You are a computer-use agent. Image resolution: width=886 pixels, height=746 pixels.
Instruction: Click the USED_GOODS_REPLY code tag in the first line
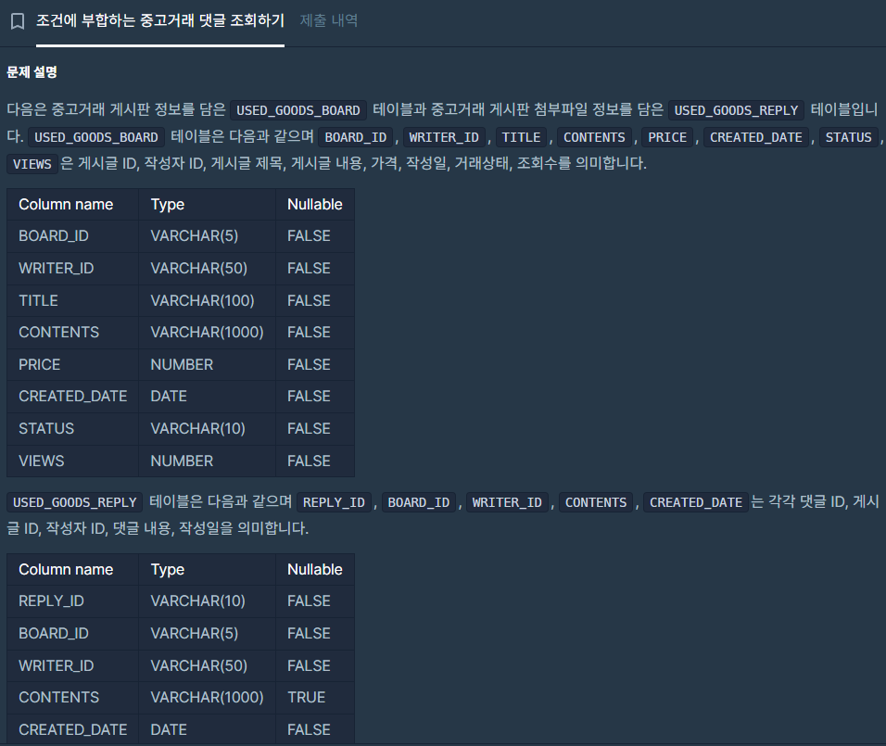(736, 110)
